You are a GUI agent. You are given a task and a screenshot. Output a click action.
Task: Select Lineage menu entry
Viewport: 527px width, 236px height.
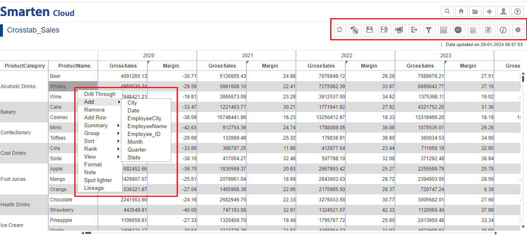[100, 188]
